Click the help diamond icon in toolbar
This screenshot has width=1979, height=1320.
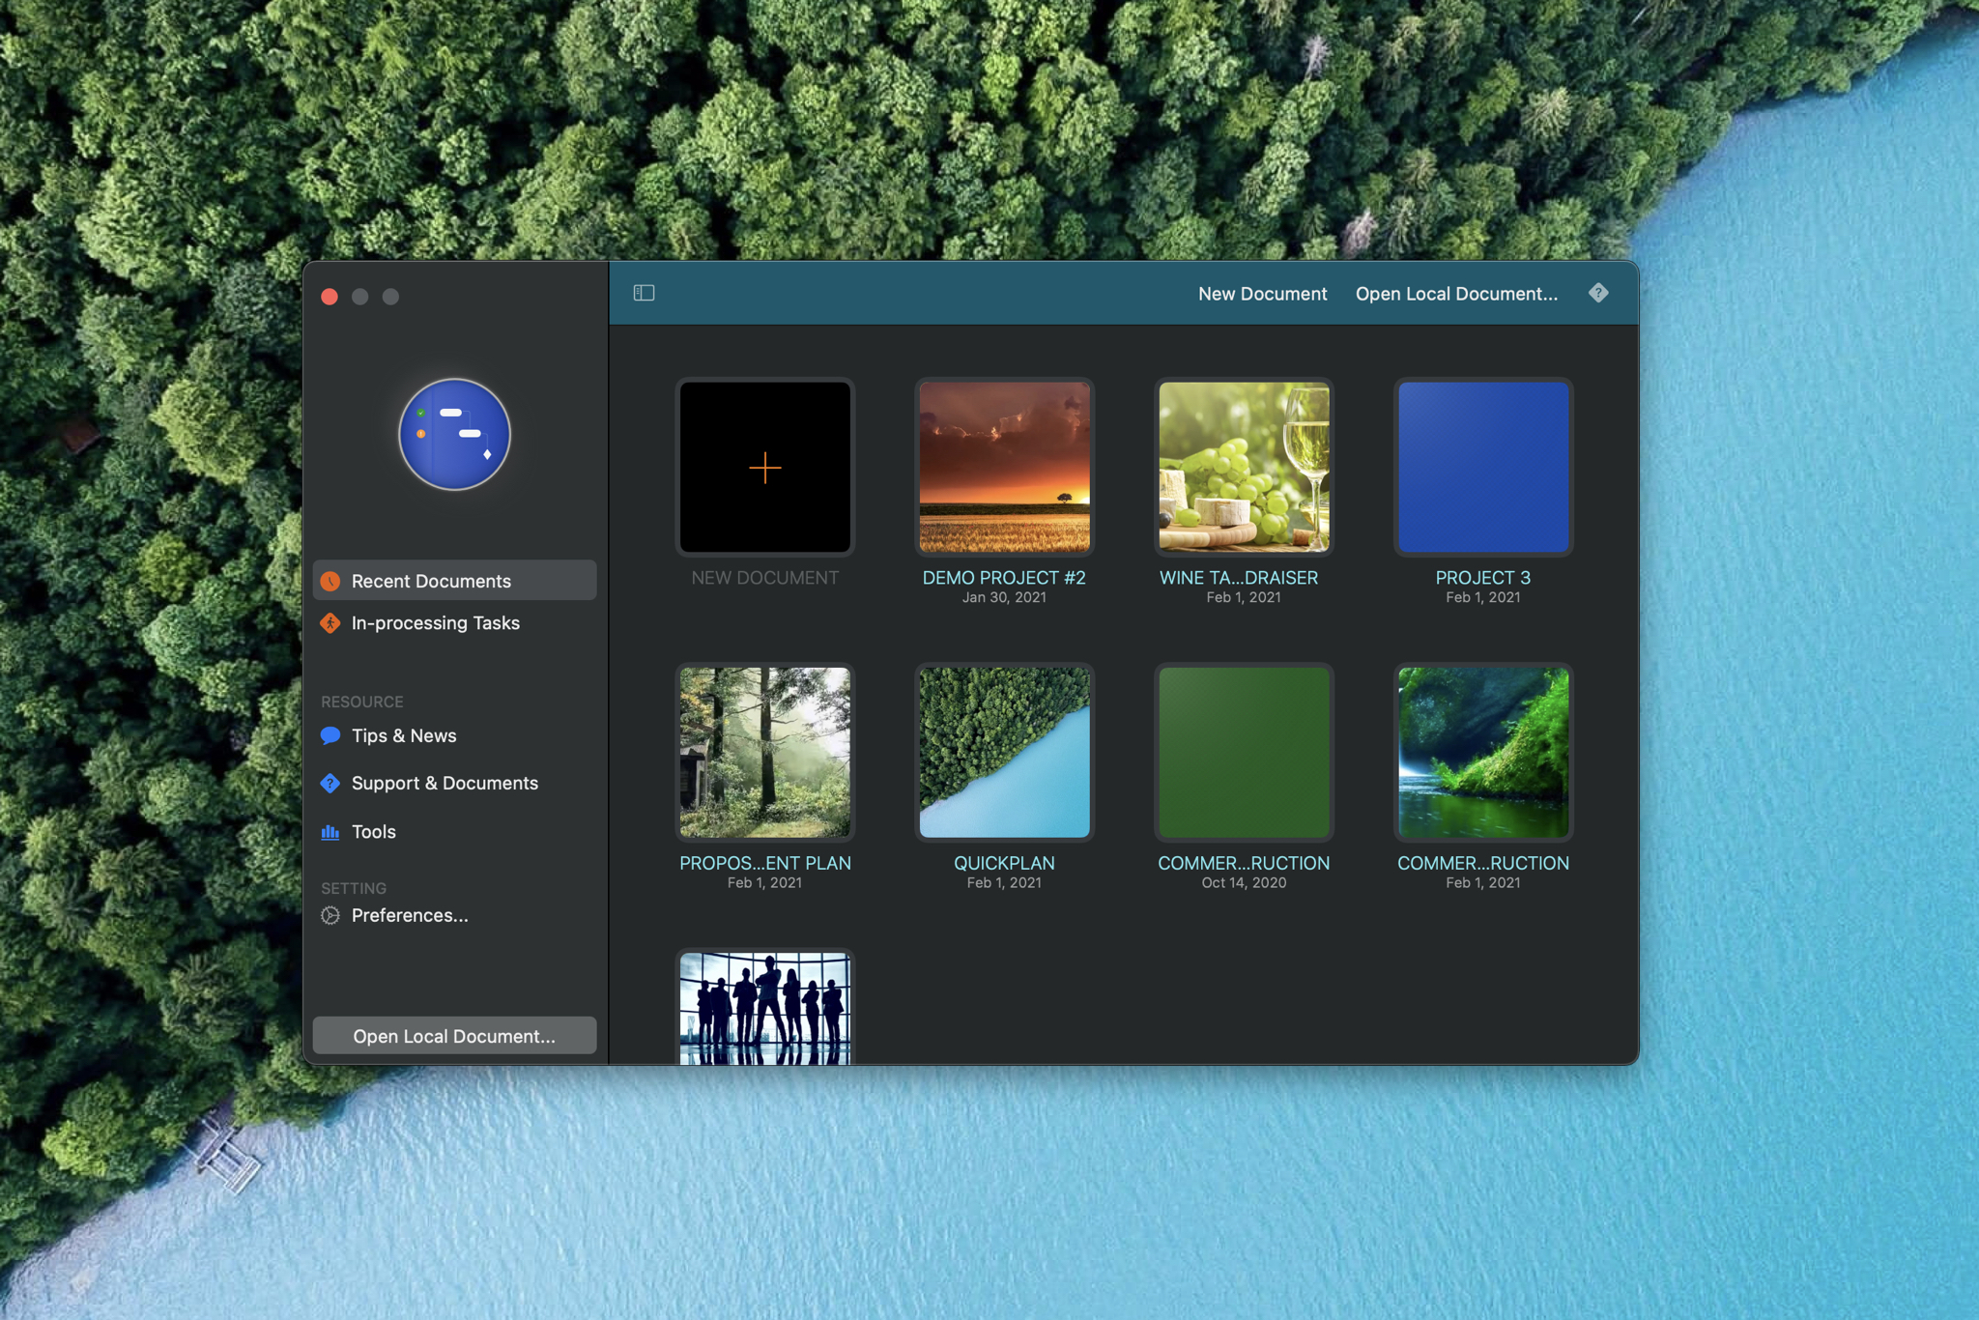[x=1598, y=293]
